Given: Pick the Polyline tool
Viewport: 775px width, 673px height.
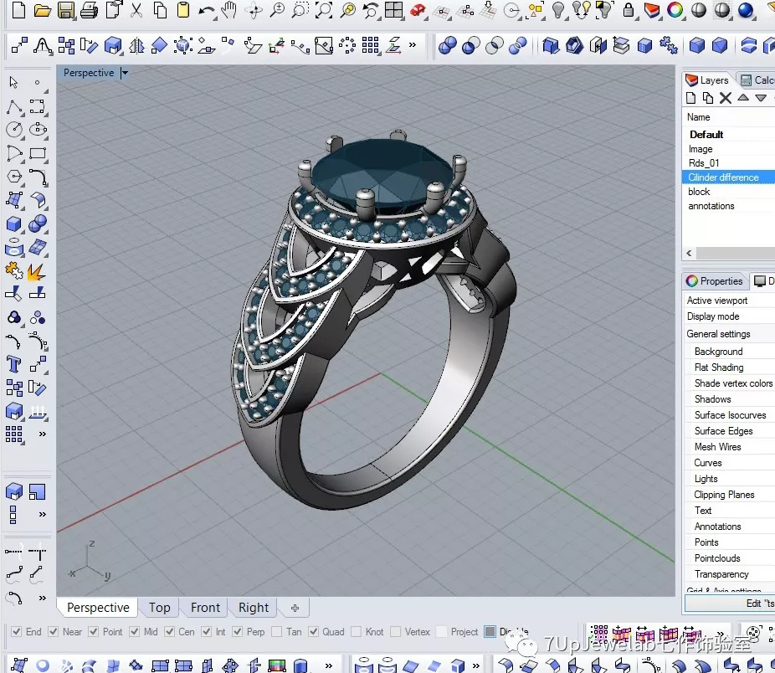Looking at the screenshot, I should pyautogui.click(x=14, y=107).
